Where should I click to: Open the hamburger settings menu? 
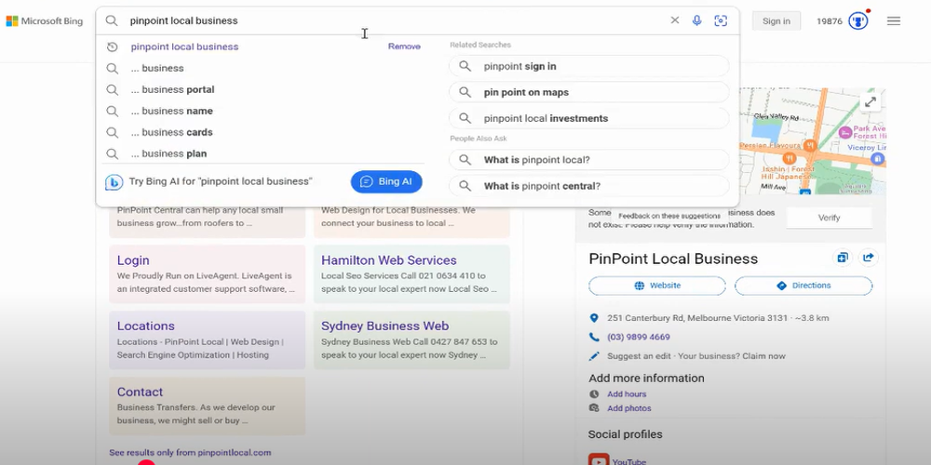pyautogui.click(x=894, y=20)
